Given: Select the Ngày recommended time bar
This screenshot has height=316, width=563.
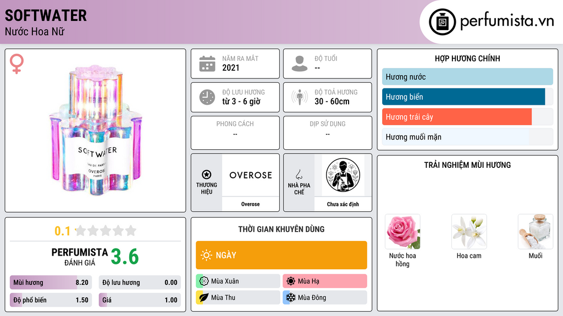Looking at the screenshot, I should click(281, 255).
